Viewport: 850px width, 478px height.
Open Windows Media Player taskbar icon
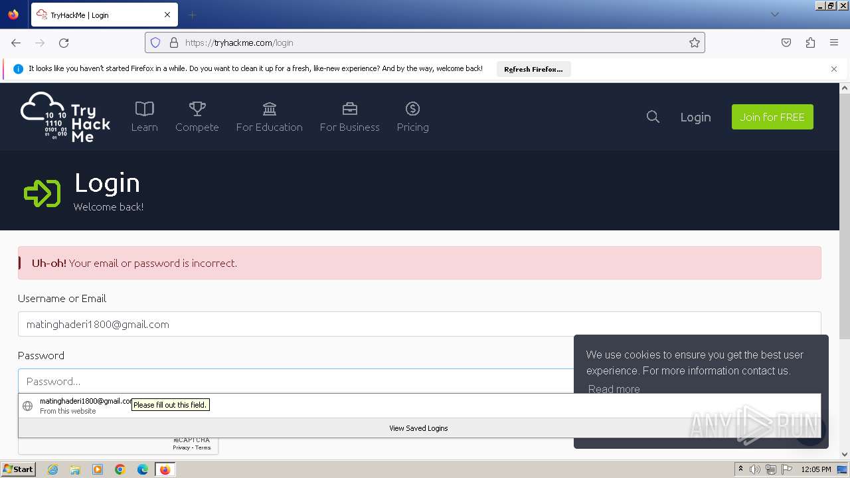(98, 469)
